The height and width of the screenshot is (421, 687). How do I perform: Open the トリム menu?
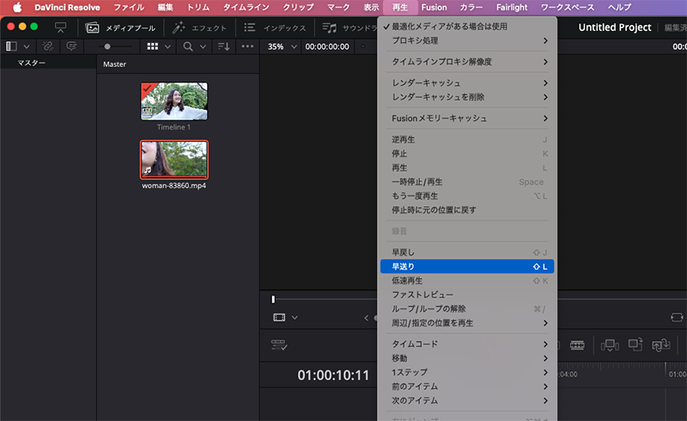198,8
